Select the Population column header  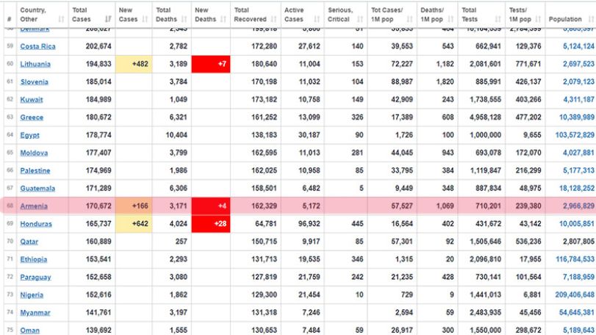[x=570, y=15]
